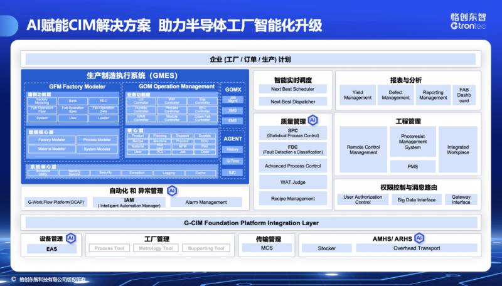Select the EAS box under 设备管理
Viewport: 502px width, 286px height.
pos(51,248)
